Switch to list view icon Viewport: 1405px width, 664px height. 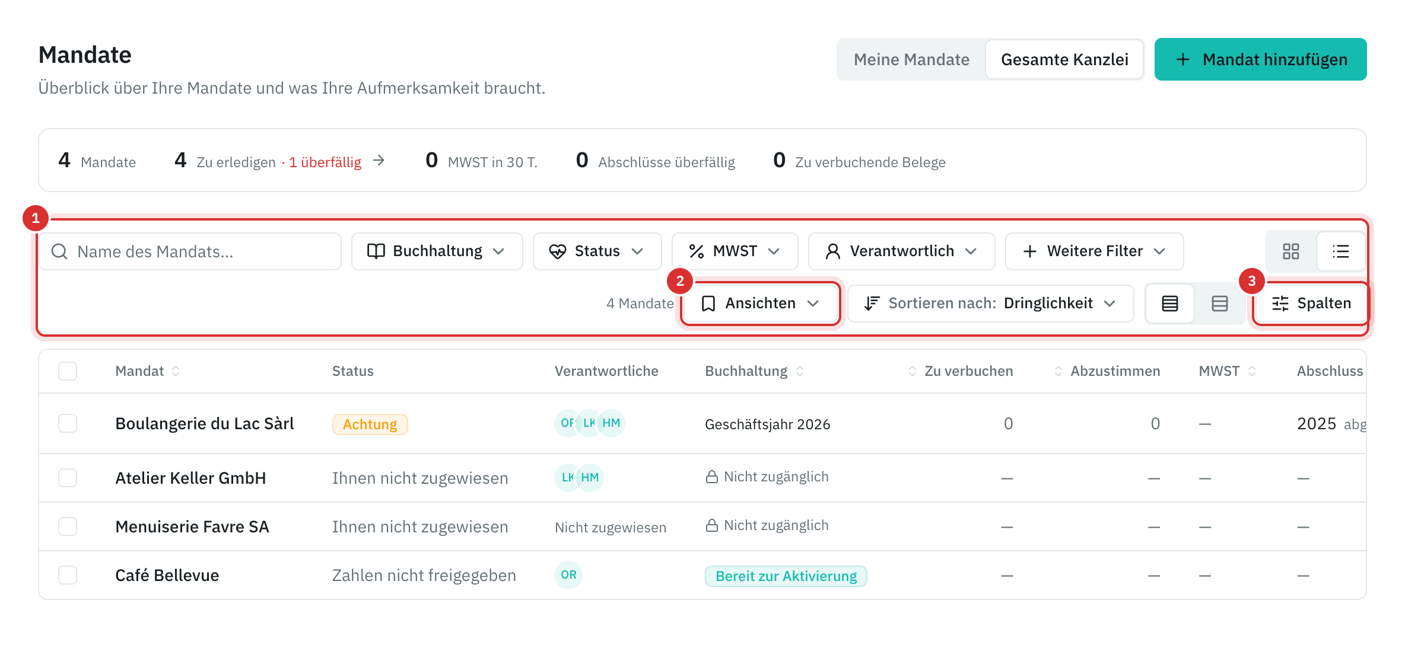[1340, 251]
